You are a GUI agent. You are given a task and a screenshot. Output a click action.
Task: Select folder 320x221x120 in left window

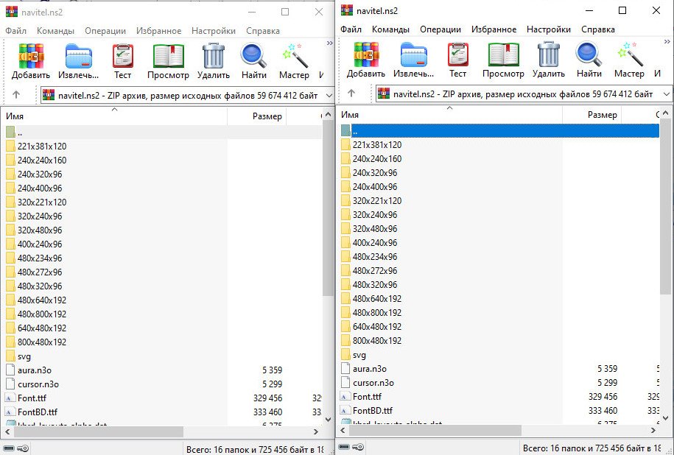(42, 202)
